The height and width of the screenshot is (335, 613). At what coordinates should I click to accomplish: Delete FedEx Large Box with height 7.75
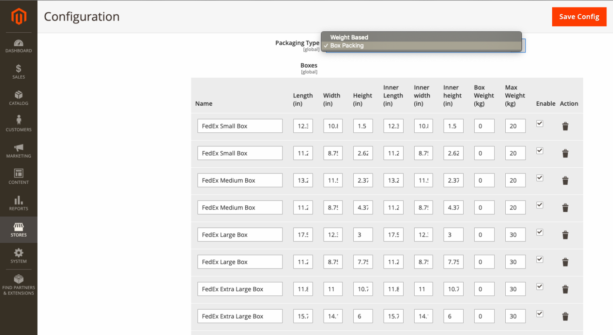(565, 262)
